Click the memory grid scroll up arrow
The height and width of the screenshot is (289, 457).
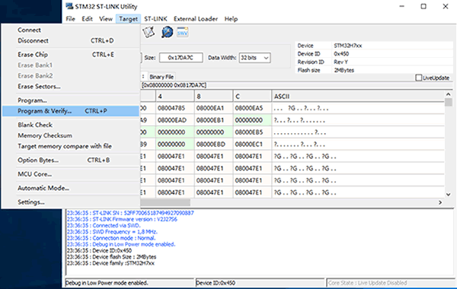449,94
